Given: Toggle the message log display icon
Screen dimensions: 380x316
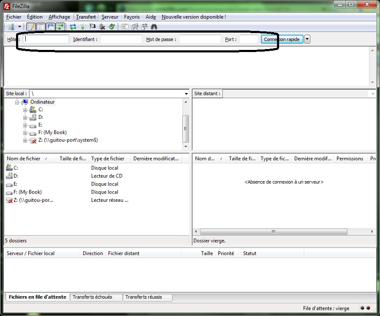Looking at the screenshot, I should click(x=31, y=27).
